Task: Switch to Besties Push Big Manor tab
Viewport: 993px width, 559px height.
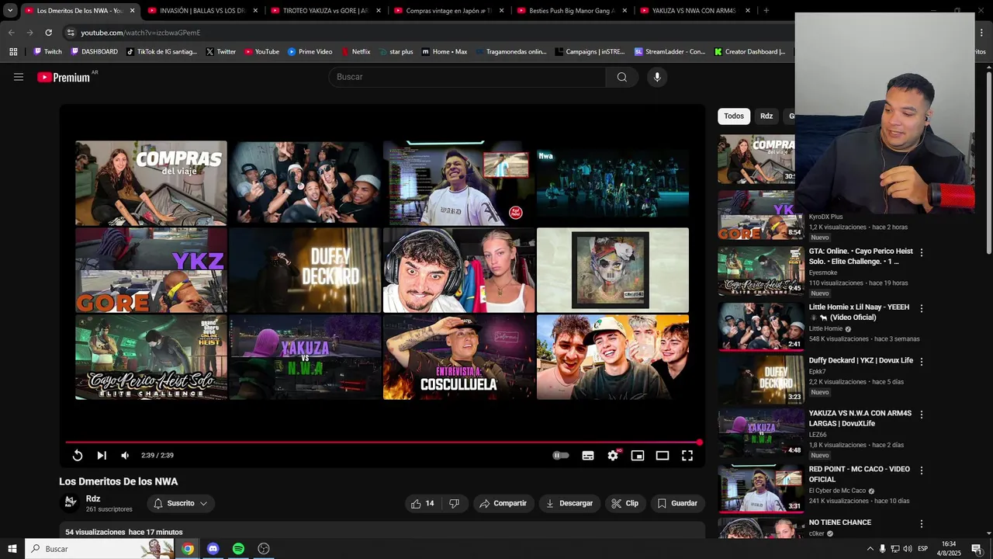Action: (x=572, y=10)
